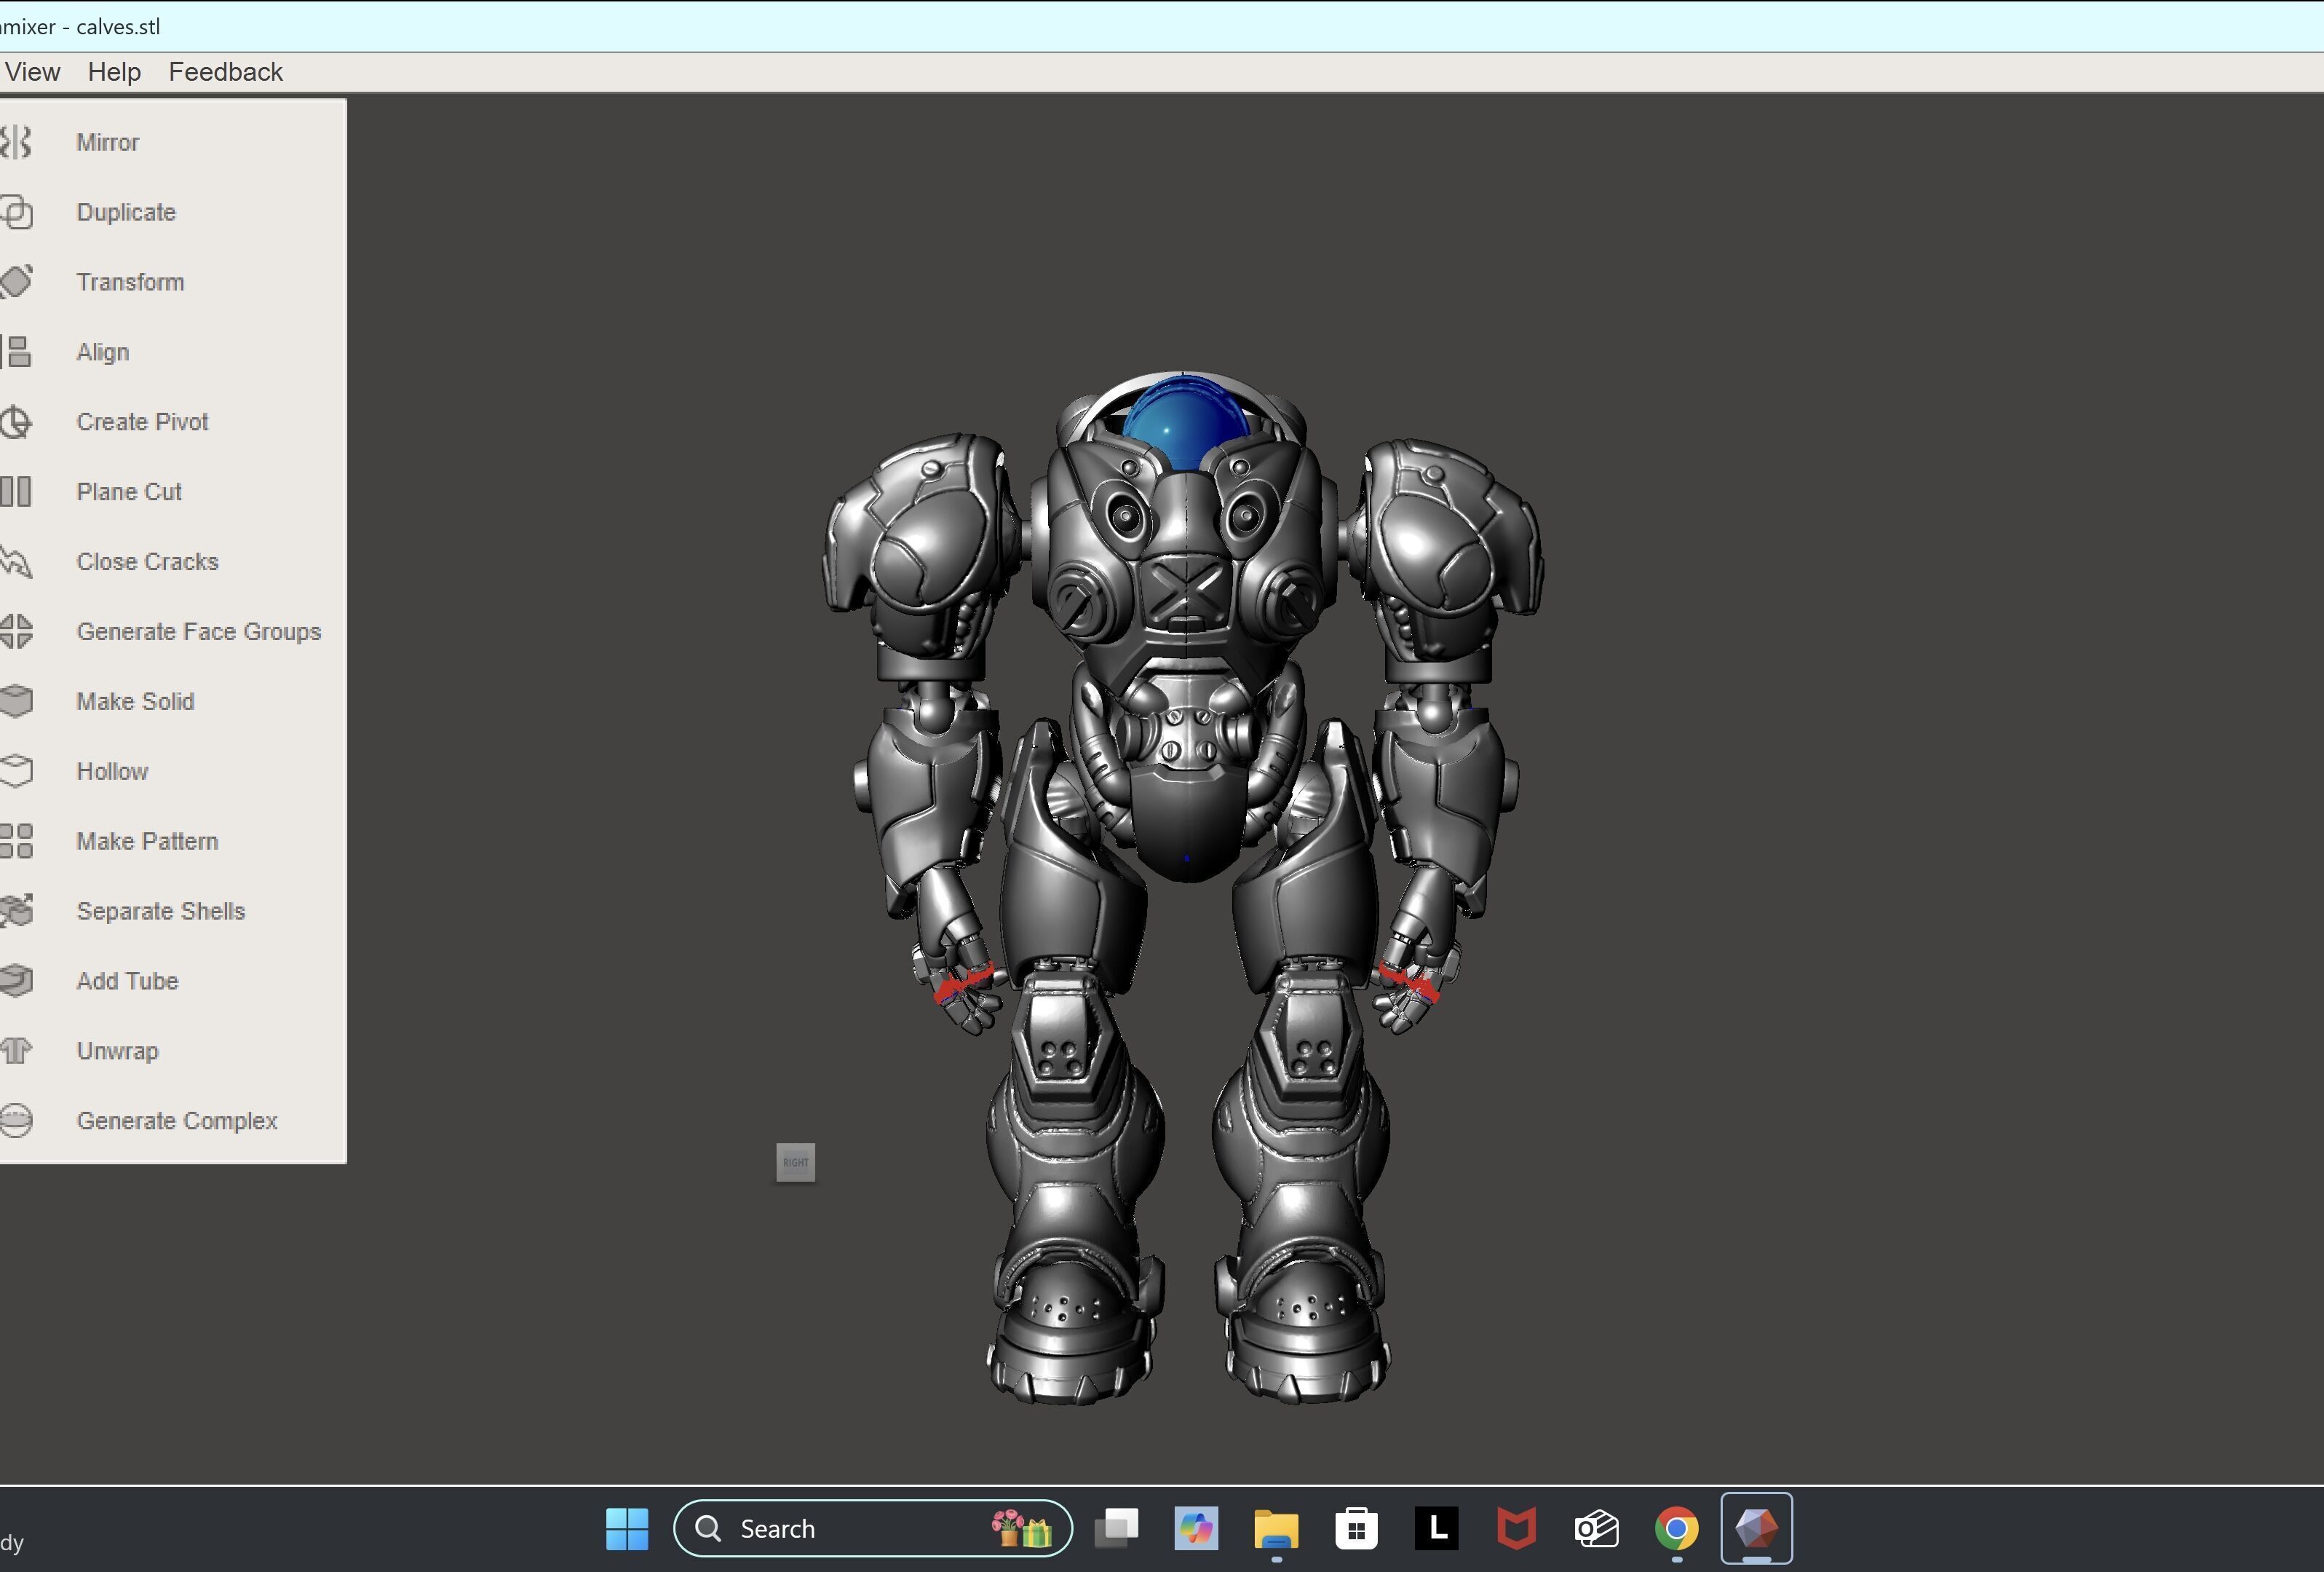Screen dimensions: 2324x1572
Task: Choose the Transform label
Action: point(130,283)
